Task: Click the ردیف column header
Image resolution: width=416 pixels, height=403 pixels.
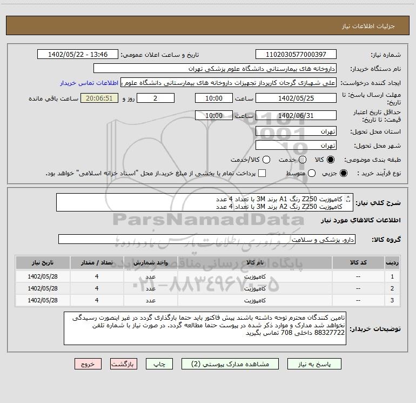Action: [392, 263]
